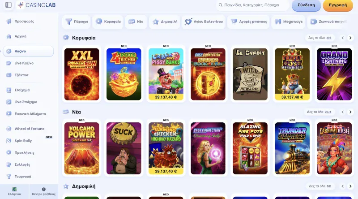Switch to the Megaways category tab

coord(288,22)
